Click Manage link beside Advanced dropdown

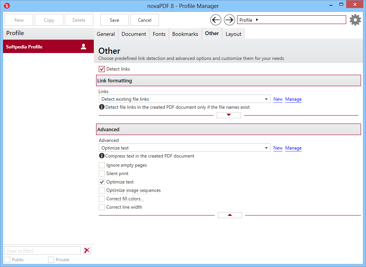(294, 148)
